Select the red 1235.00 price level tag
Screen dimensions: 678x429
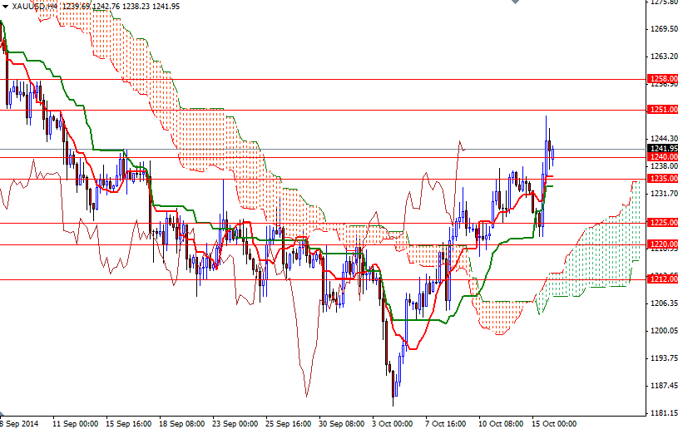662,178
